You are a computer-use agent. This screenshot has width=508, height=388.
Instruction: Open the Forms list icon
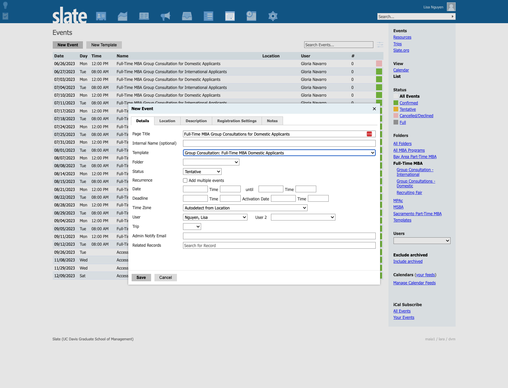click(x=209, y=16)
